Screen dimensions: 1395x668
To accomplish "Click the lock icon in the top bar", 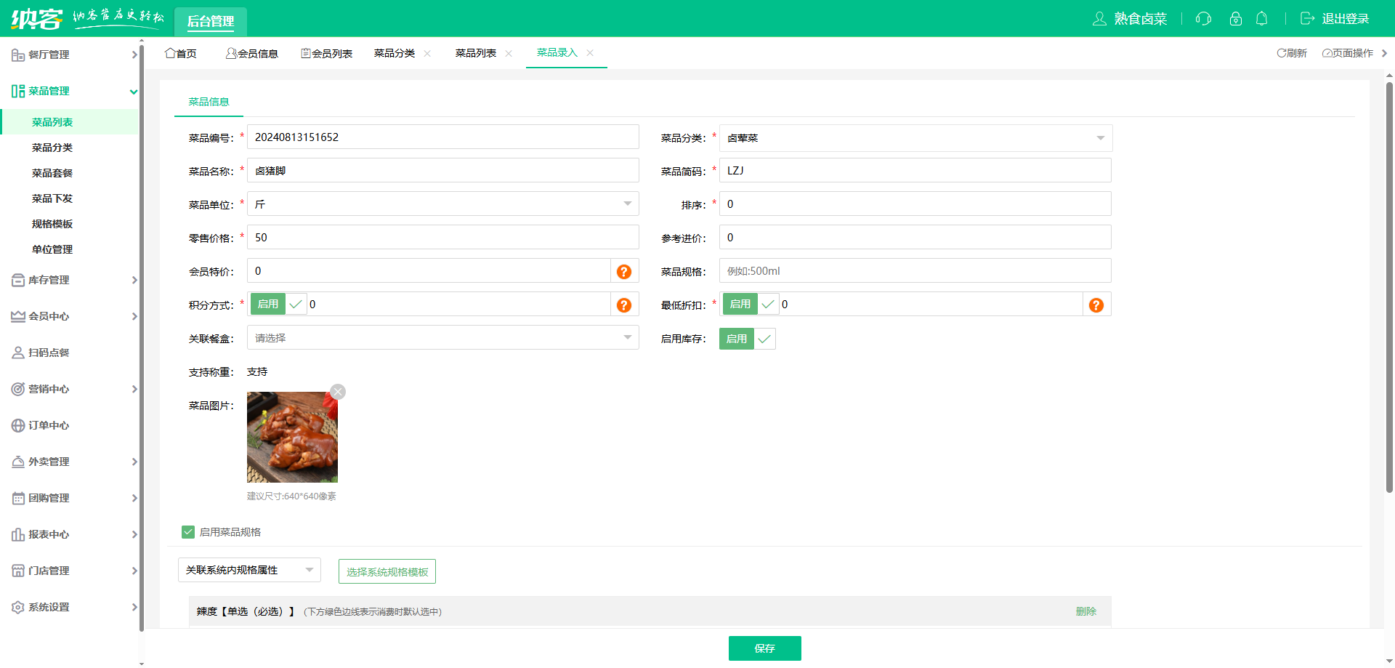I will pyautogui.click(x=1236, y=19).
